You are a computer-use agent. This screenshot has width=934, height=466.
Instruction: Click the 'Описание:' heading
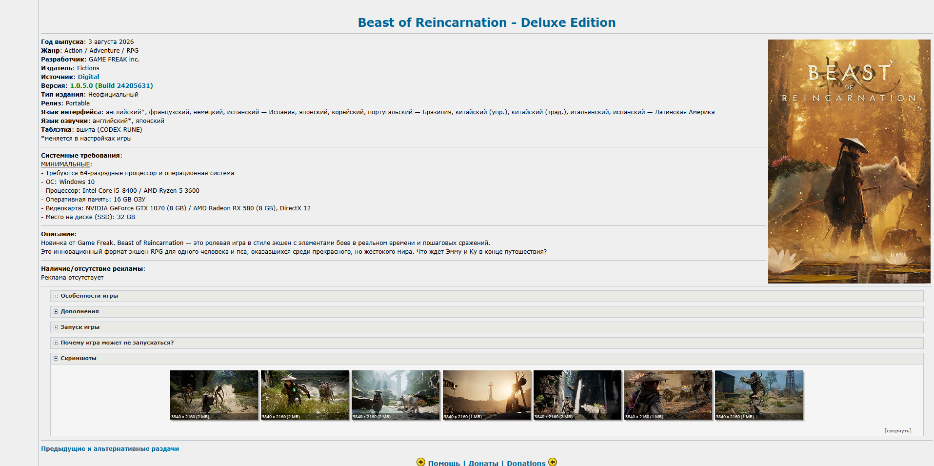59,234
